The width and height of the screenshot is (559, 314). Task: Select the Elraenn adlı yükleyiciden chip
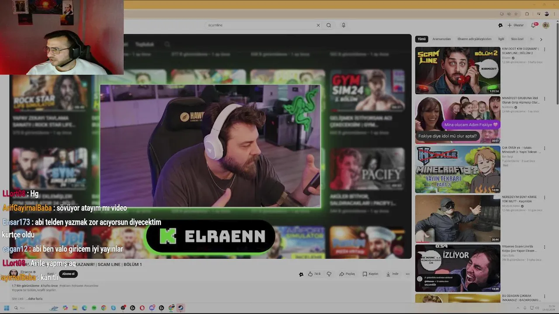tap(474, 39)
